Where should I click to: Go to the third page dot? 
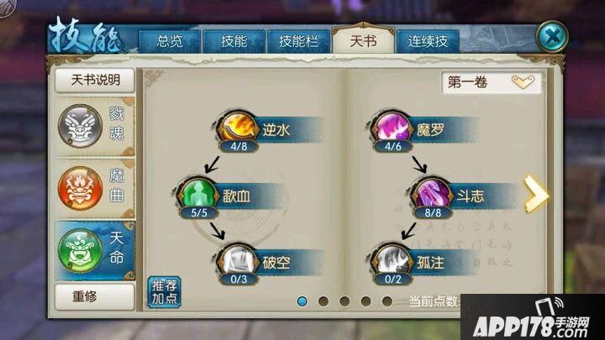[x=345, y=301]
